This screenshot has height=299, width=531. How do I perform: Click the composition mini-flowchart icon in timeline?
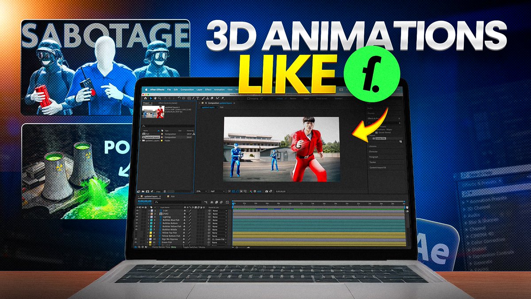pyautogui.click(x=206, y=202)
